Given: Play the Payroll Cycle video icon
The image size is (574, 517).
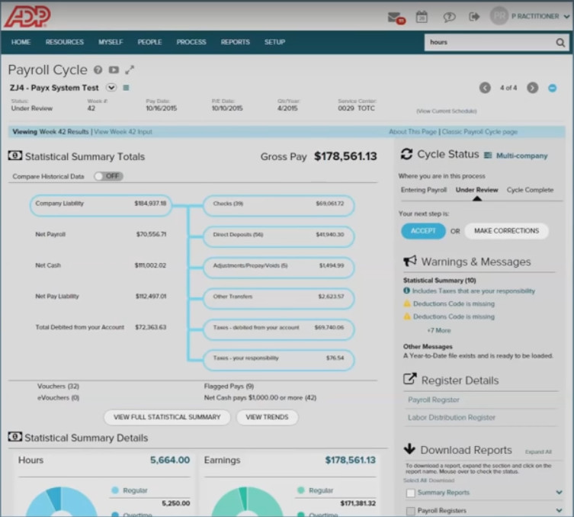Looking at the screenshot, I should point(114,69).
